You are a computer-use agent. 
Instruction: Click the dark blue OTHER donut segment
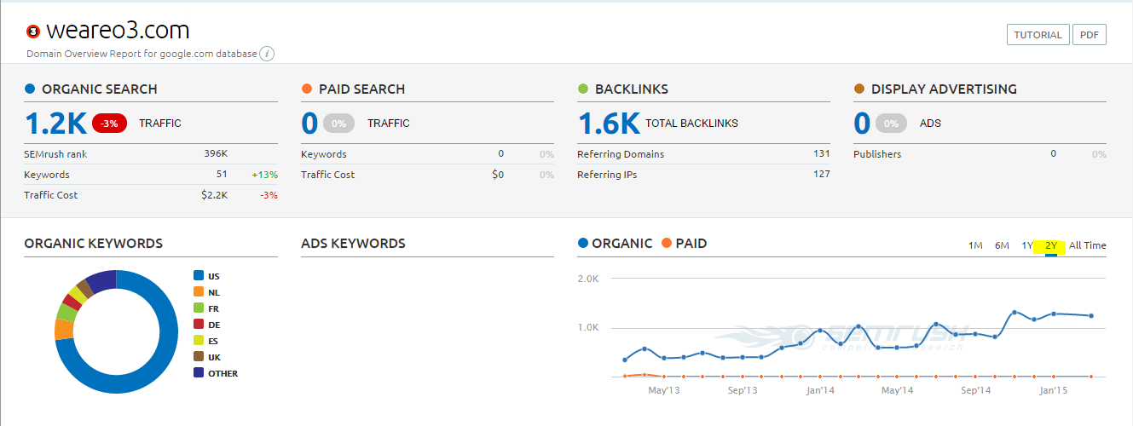[102, 279]
